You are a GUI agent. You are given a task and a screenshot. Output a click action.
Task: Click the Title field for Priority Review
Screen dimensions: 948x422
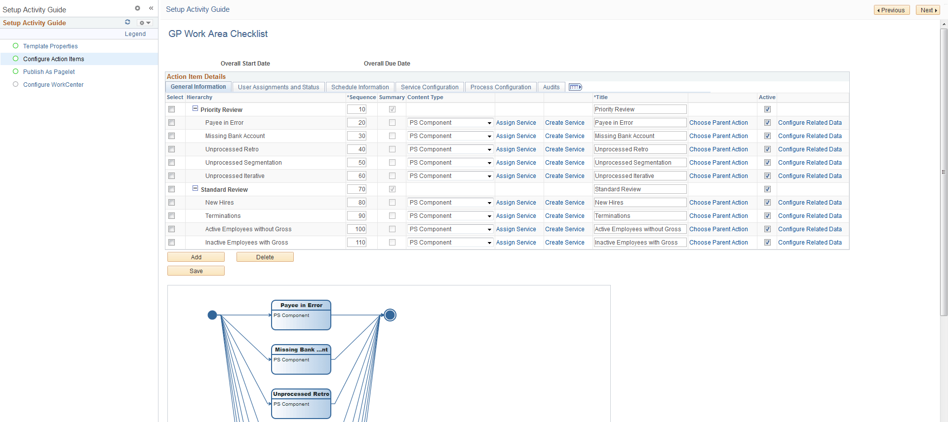[640, 109]
